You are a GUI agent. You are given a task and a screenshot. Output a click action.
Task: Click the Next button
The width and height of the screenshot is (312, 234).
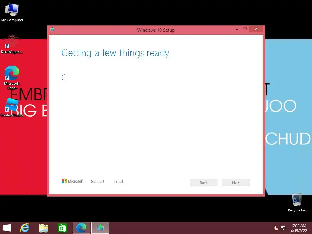236,183
